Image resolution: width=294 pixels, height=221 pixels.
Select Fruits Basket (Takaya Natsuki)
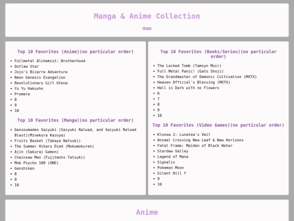(47, 141)
